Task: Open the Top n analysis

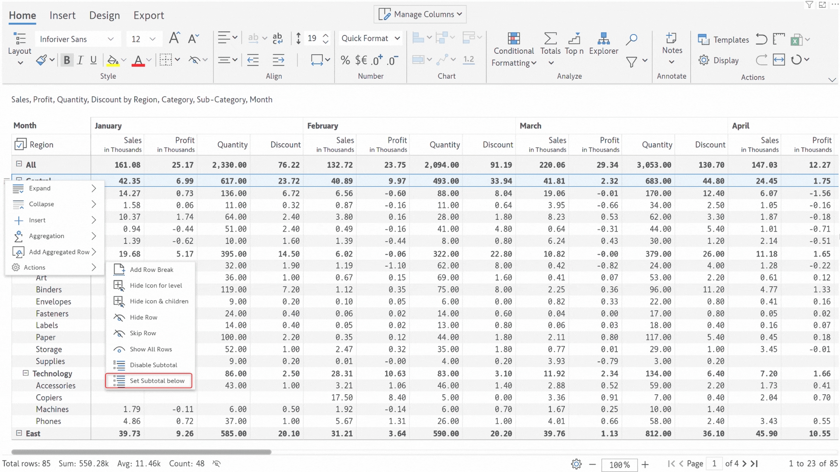Action: (x=574, y=44)
